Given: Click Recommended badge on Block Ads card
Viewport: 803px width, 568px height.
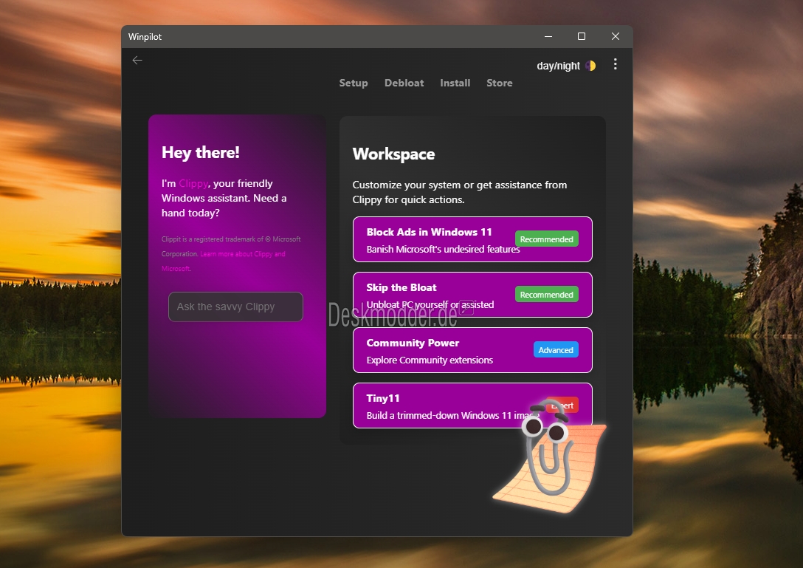Looking at the screenshot, I should [x=546, y=239].
